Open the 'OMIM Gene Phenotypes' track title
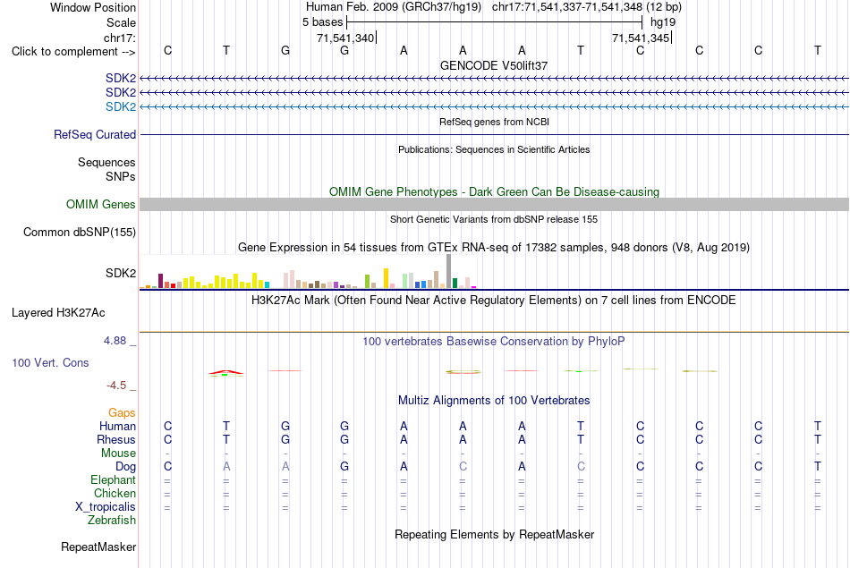This screenshot has height=568, width=850. (494, 191)
